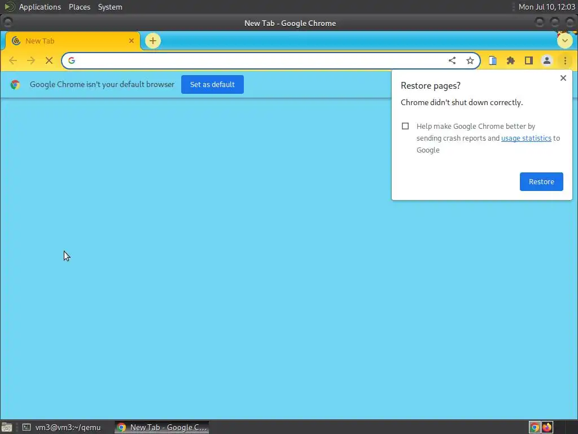
Task: Click the Firefox icon in the bottom tray
Action: point(547,427)
